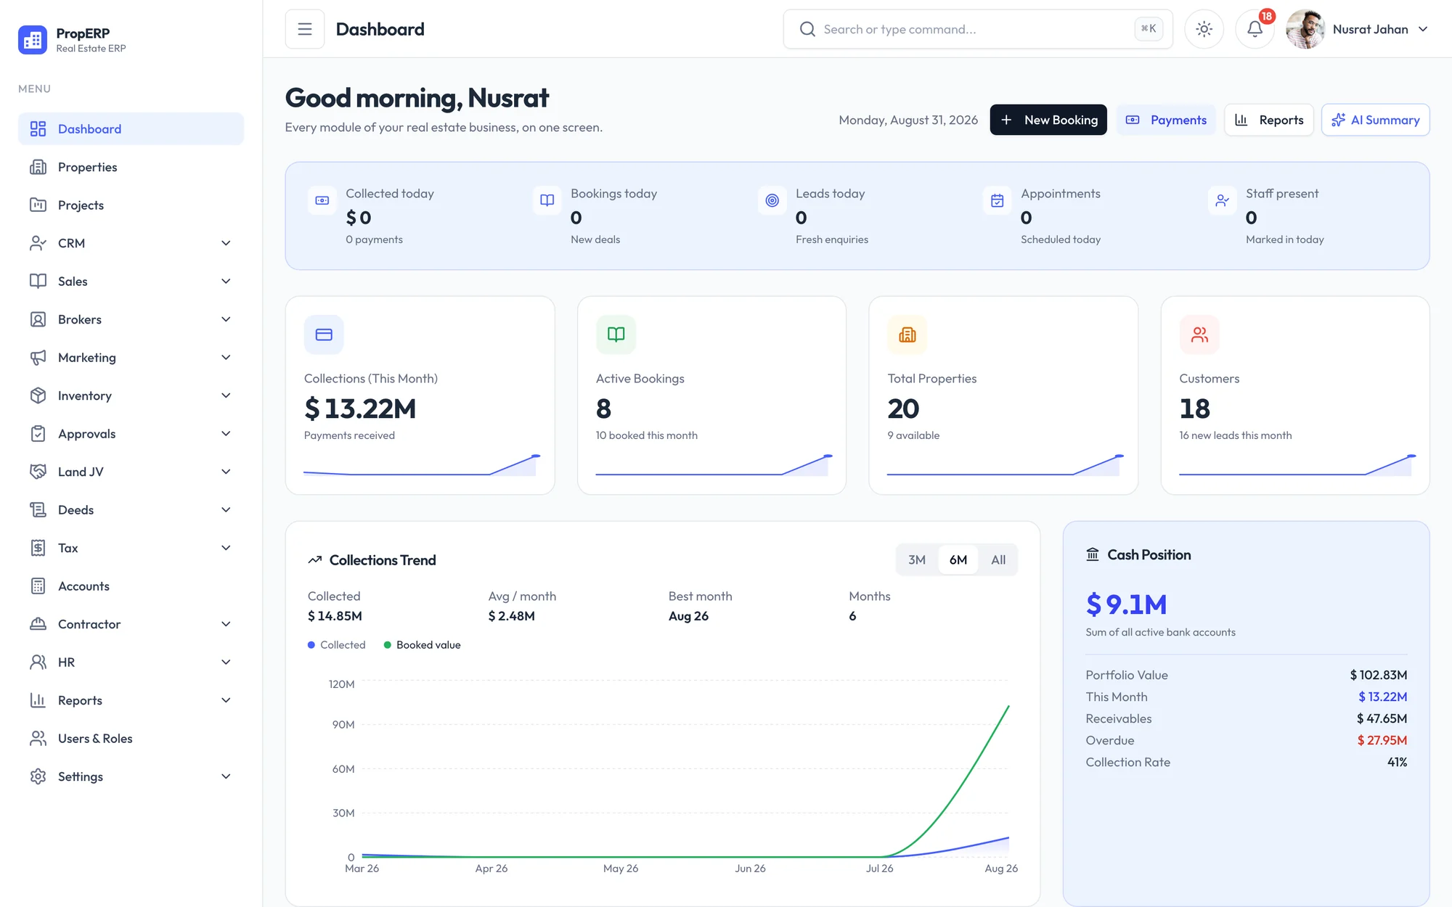Open the Payments button

(1166, 120)
